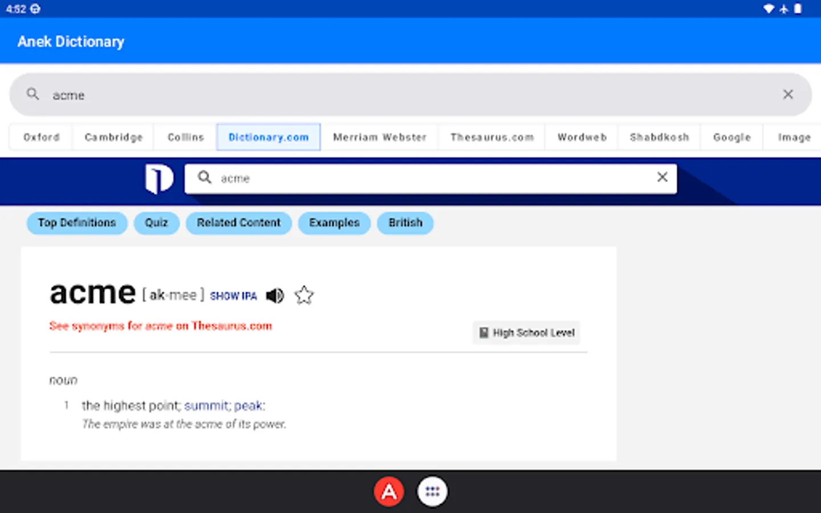Save acme with the star icon
Viewport: 821px width, 513px height.
(304, 295)
